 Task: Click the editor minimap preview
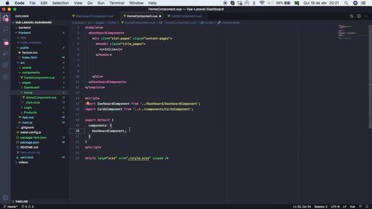[x=352, y=32]
